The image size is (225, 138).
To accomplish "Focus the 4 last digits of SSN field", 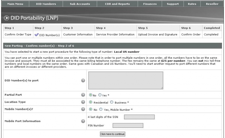I will [139, 117].
